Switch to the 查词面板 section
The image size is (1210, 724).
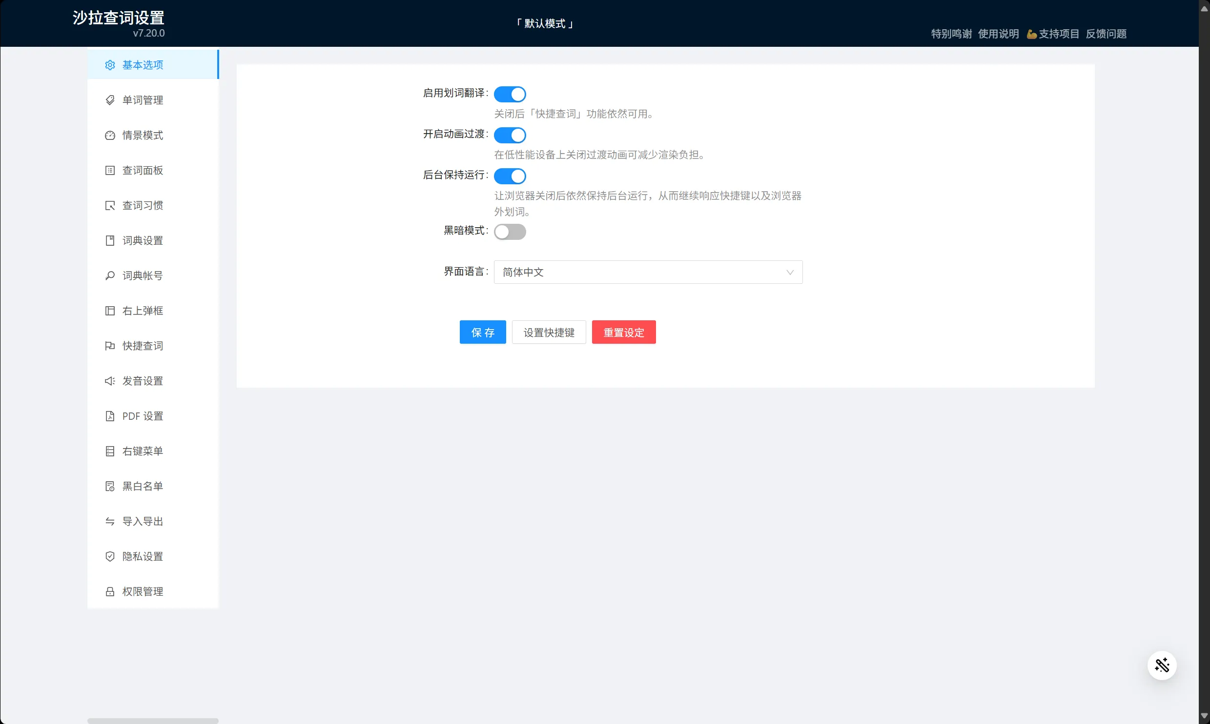tap(143, 170)
